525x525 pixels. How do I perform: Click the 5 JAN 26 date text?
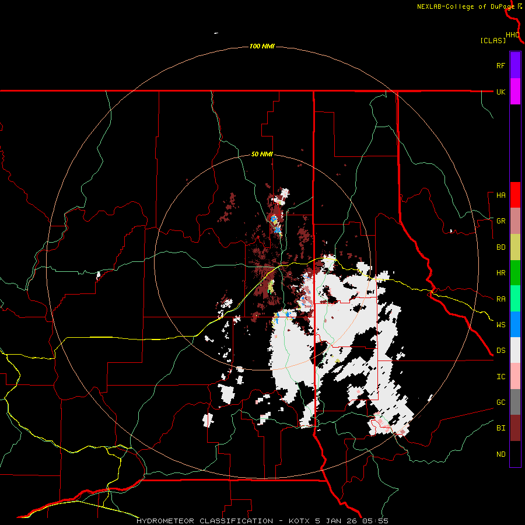click(337, 521)
